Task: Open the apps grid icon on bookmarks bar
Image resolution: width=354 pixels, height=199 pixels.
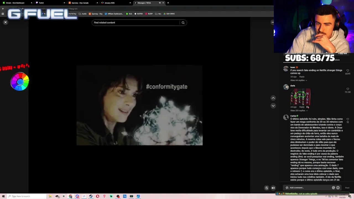Action: coord(3,14)
